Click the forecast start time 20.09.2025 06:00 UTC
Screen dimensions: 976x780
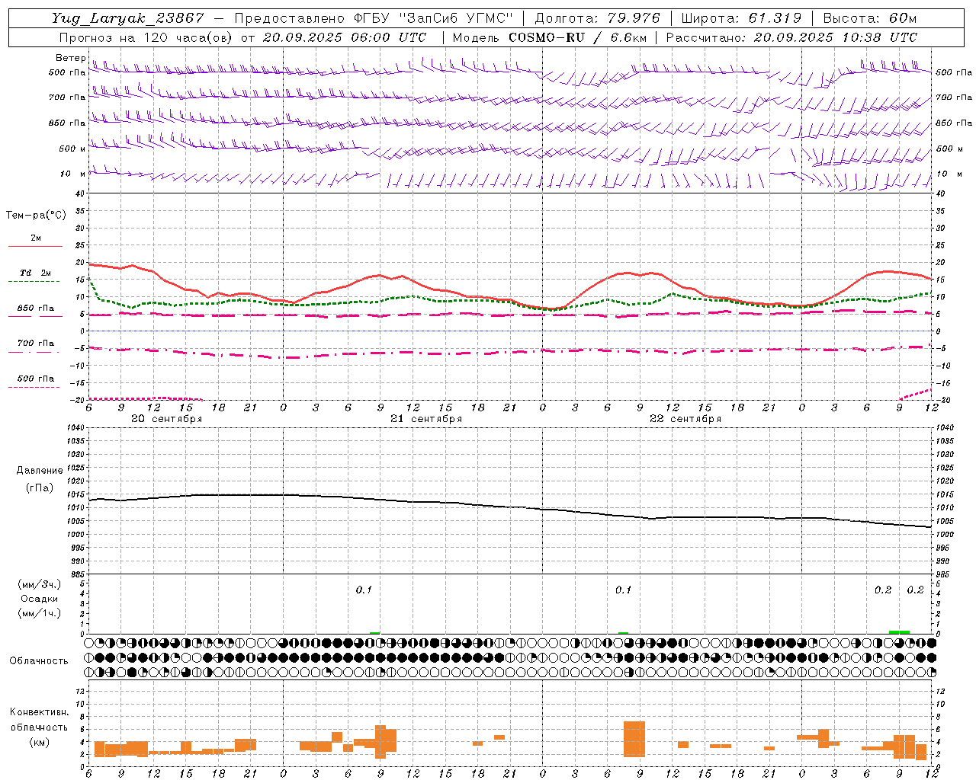click(x=345, y=37)
